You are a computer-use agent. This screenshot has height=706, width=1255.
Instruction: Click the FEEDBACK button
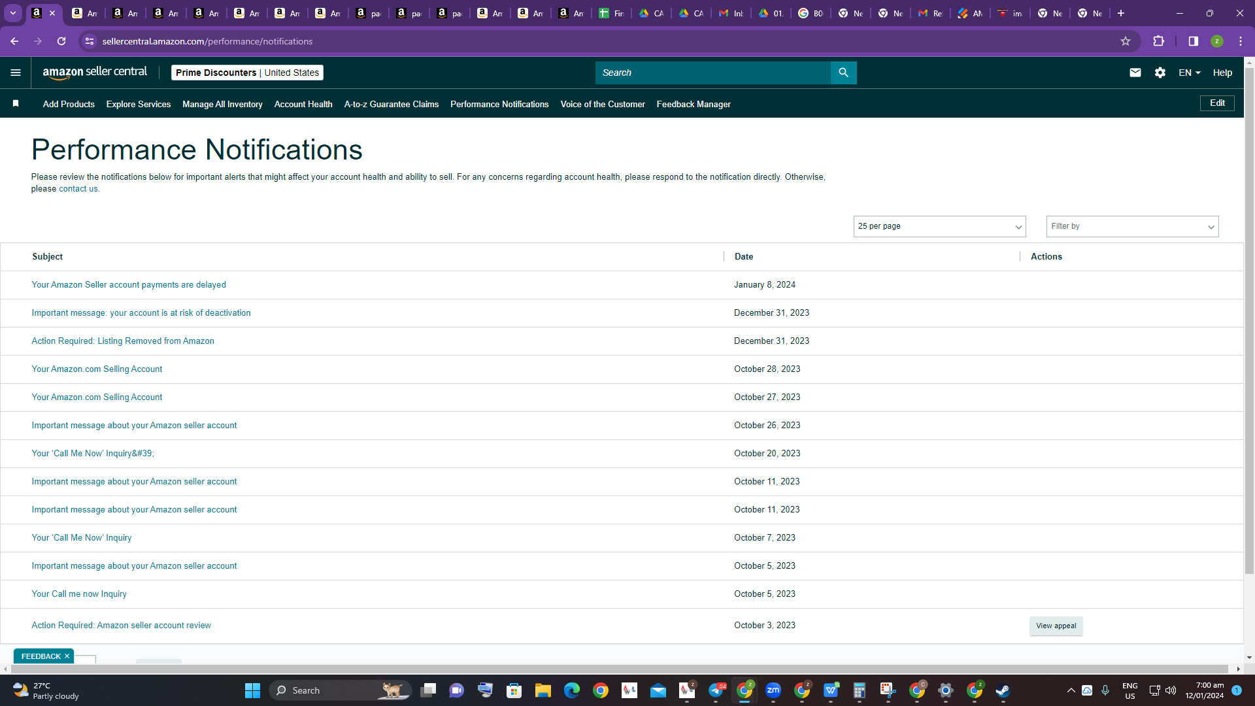click(41, 656)
